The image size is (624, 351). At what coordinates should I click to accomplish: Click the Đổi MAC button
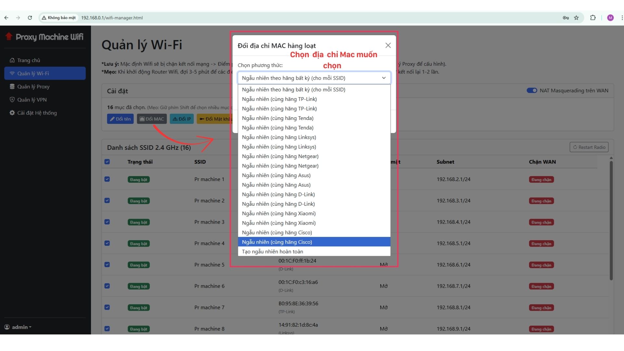(152, 119)
